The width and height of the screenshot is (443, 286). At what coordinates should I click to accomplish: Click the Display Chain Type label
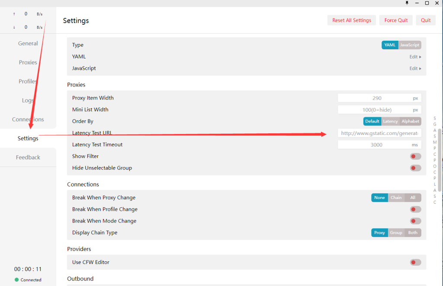(x=95, y=233)
